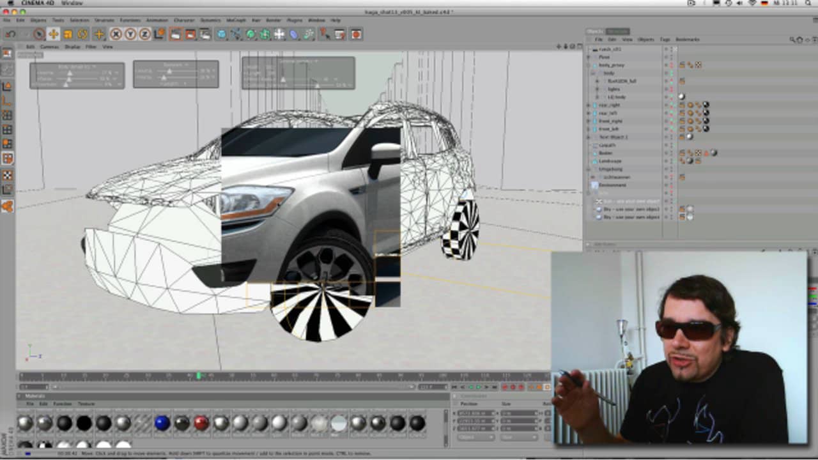818x460 pixels.
Task: Select the Scale tool icon
Action: (68, 34)
